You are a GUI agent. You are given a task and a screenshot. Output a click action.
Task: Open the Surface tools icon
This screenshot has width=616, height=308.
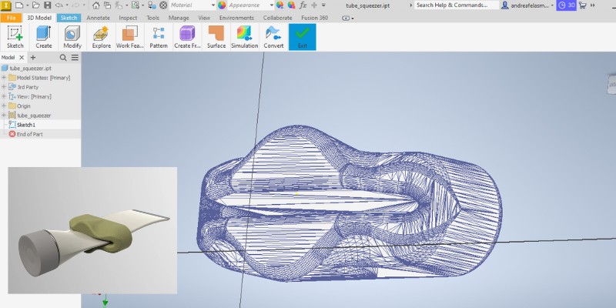click(216, 33)
